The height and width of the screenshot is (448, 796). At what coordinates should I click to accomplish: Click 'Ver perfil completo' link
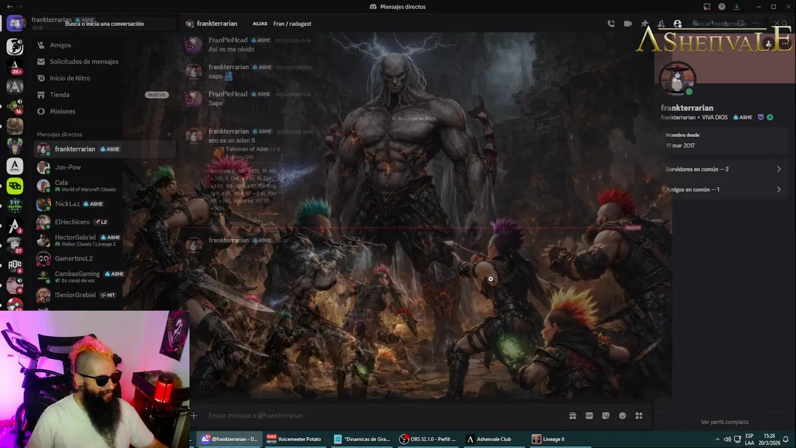pos(724,422)
